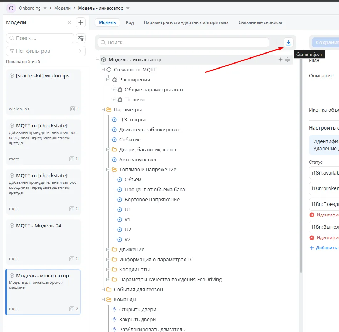Click the Сохранить button
This screenshot has height=332, width=339.
326,42
